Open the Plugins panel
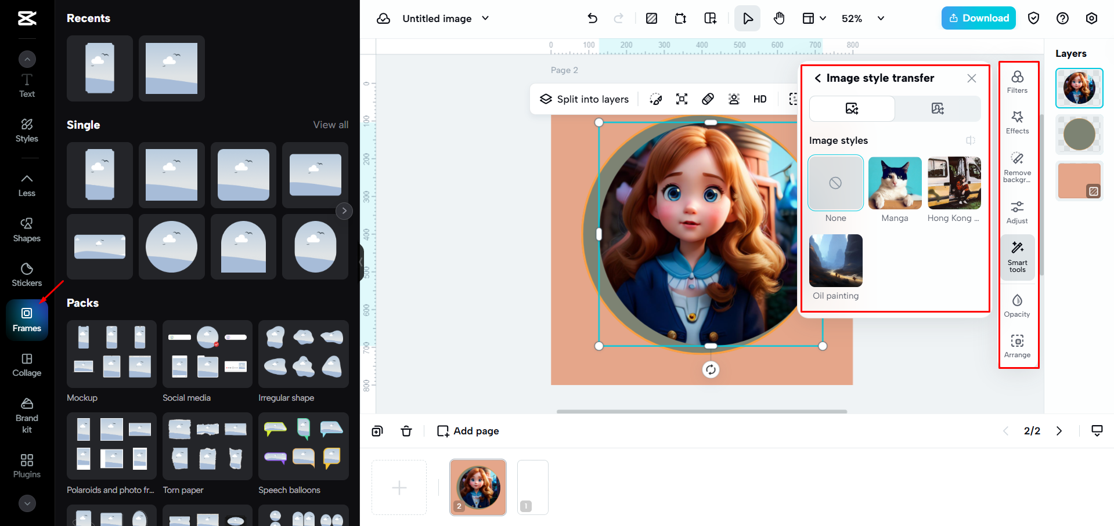1114x526 pixels. coord(27,466)
